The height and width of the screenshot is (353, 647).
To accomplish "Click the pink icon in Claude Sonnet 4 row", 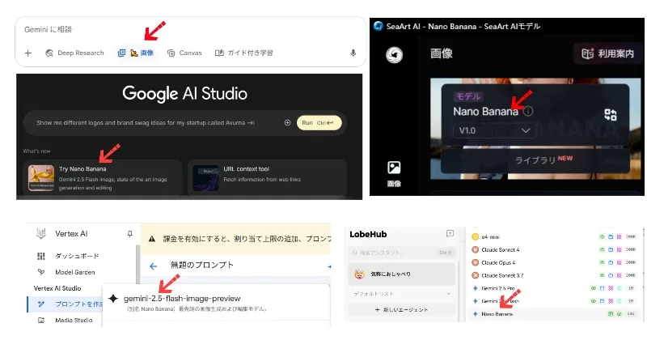I will point(619,250).
